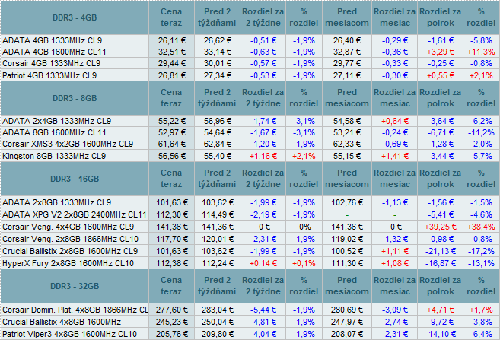
Task: Click the -6,71 € half-year difference value
Action: click(x=441, y=132)
